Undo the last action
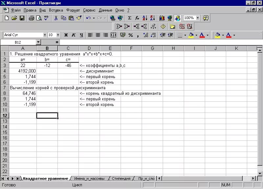The width and height of the screenshot is (263, 189). coord(88,18)
